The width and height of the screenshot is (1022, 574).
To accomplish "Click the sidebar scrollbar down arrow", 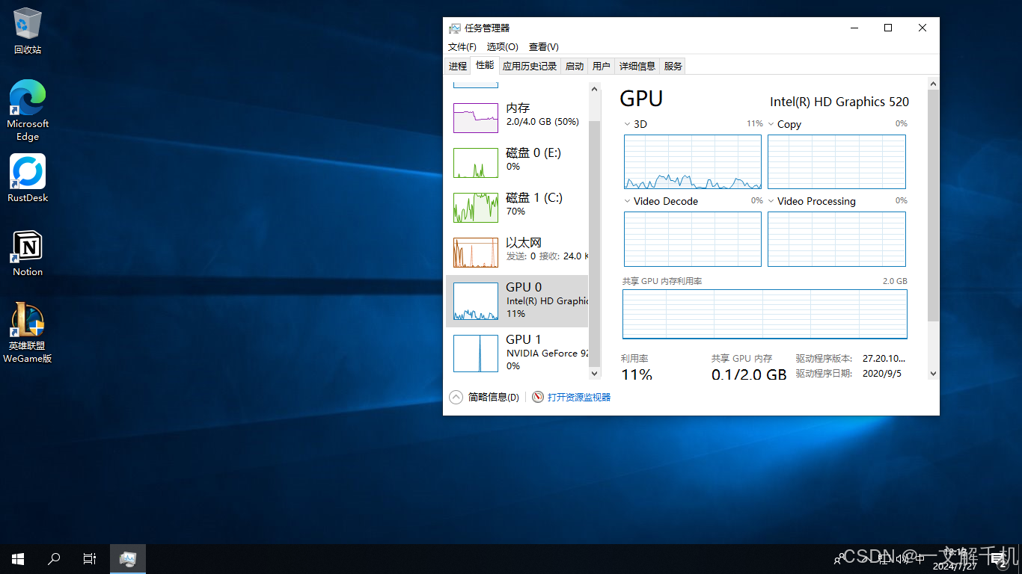I will [x=594, y=373].
